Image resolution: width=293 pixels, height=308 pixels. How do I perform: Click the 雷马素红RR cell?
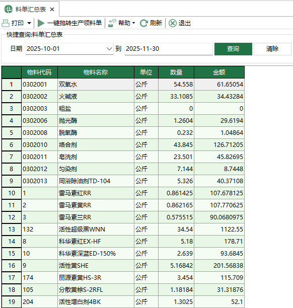tap(96, 193)
